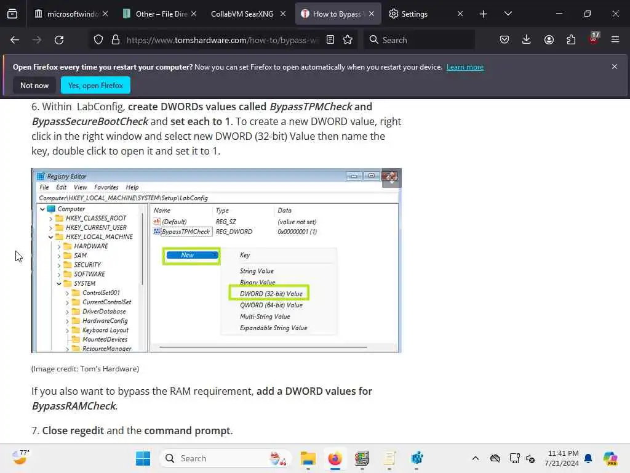Viewport: 630px width, 473px height.
Task: Click the Registry Editor article image
Action: click(217, 261)
